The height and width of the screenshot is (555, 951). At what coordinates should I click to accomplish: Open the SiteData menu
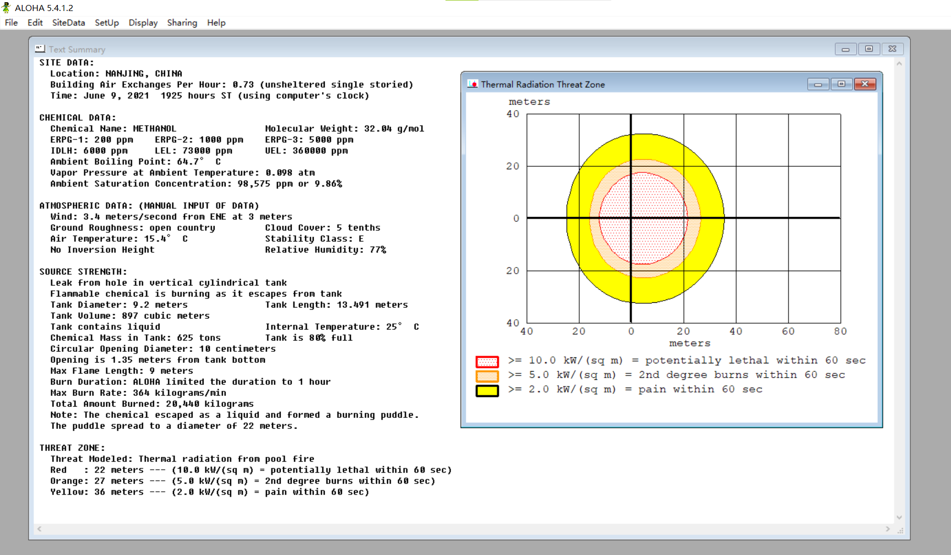[x=68, y=23]
